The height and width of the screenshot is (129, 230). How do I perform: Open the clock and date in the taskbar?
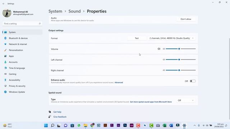click(219, 125)
